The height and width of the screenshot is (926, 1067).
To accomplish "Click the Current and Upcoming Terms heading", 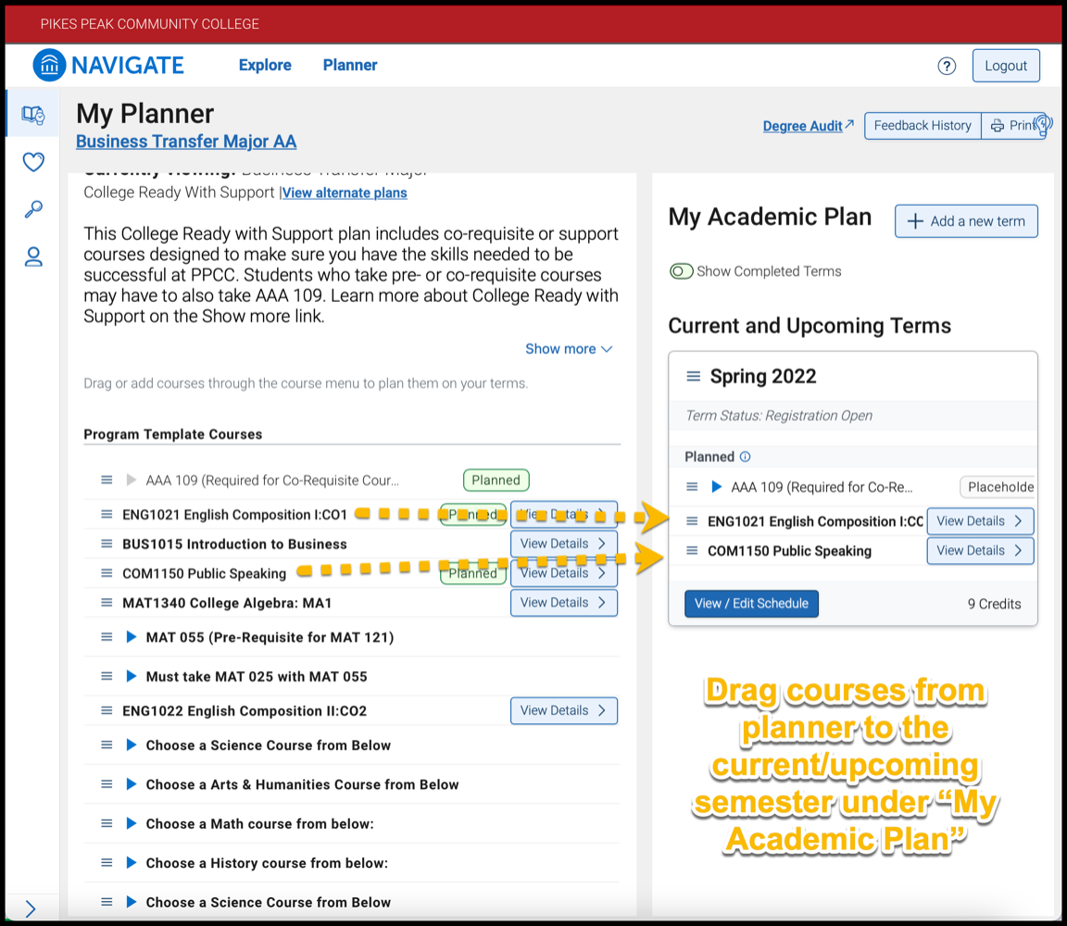I will [810, 326].
